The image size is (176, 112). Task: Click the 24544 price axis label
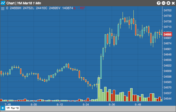coord(168,98)
